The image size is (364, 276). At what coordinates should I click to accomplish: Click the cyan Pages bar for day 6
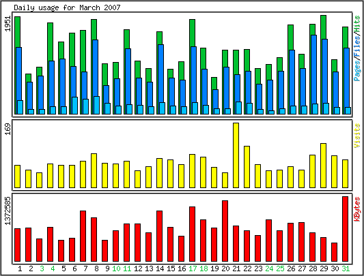74,106
